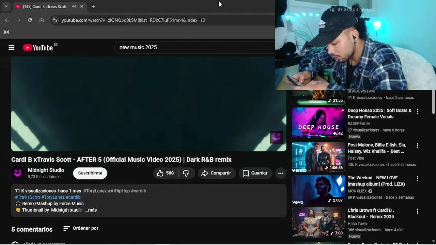Screen dimensions: 436x245
Task: Open options menu for The Weeknd NEW LOVE
Action: click(417, 179)
